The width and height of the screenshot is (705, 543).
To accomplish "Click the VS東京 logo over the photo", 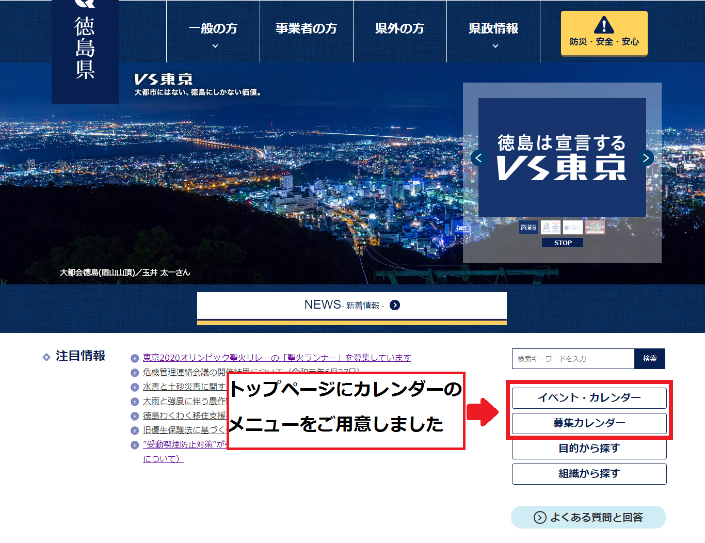I will click(x=163, y=79).
